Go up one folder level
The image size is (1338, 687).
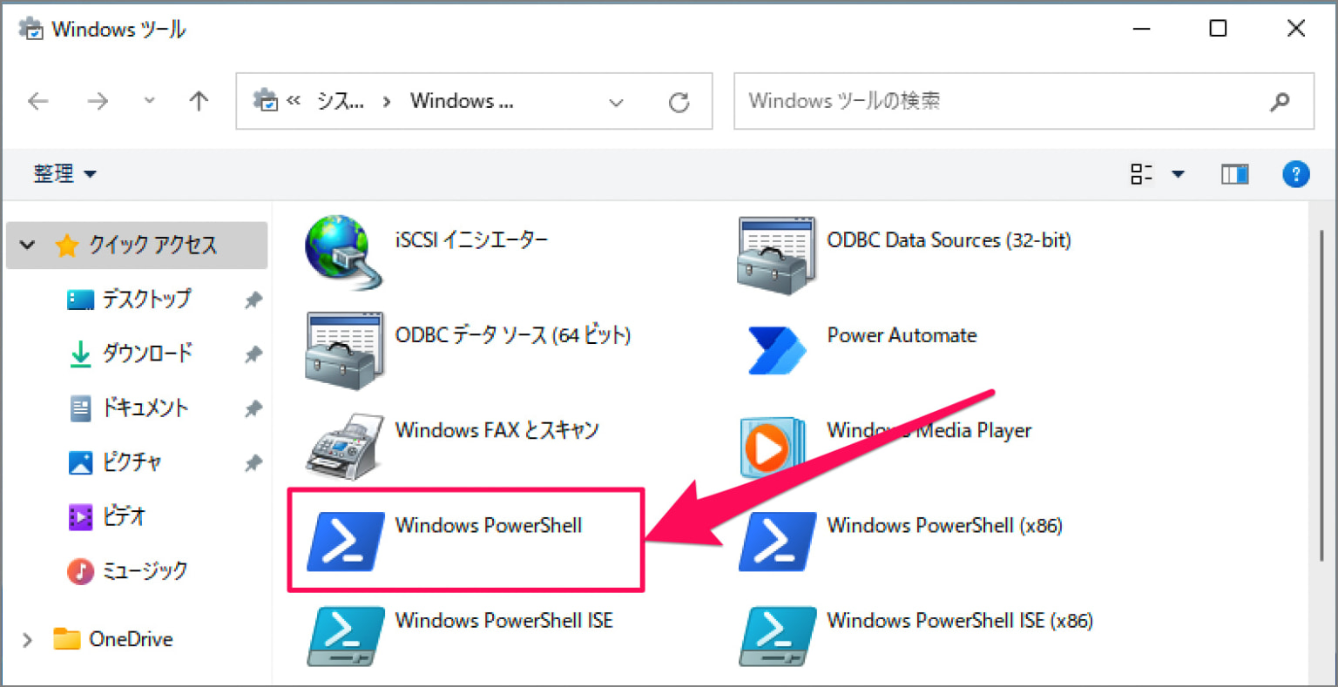click(199, 101)
